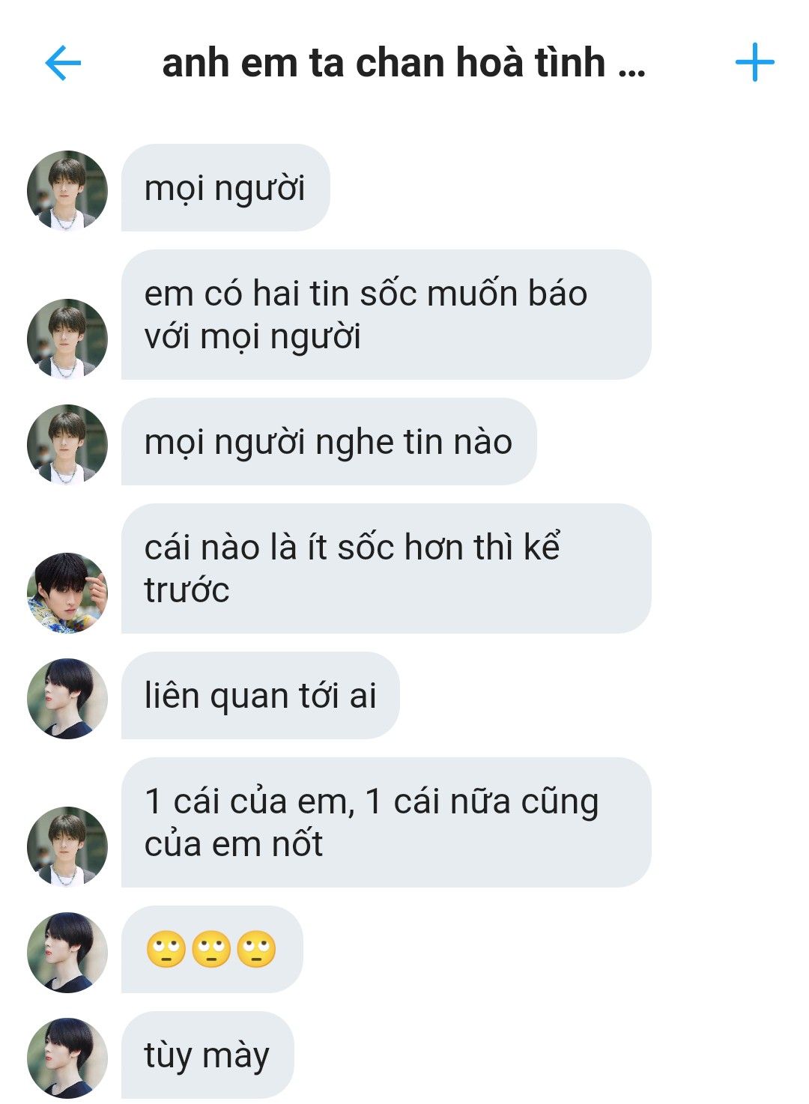Tap the '1 cái của em, 1 cái nữa' bubble
This screenshot has height=1104, width=809.
(x=387, y=822)
